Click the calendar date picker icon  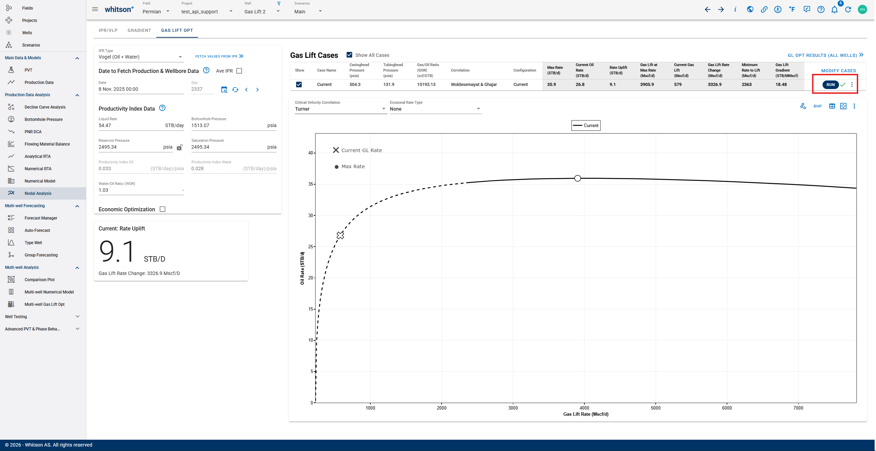pos(224,90)
